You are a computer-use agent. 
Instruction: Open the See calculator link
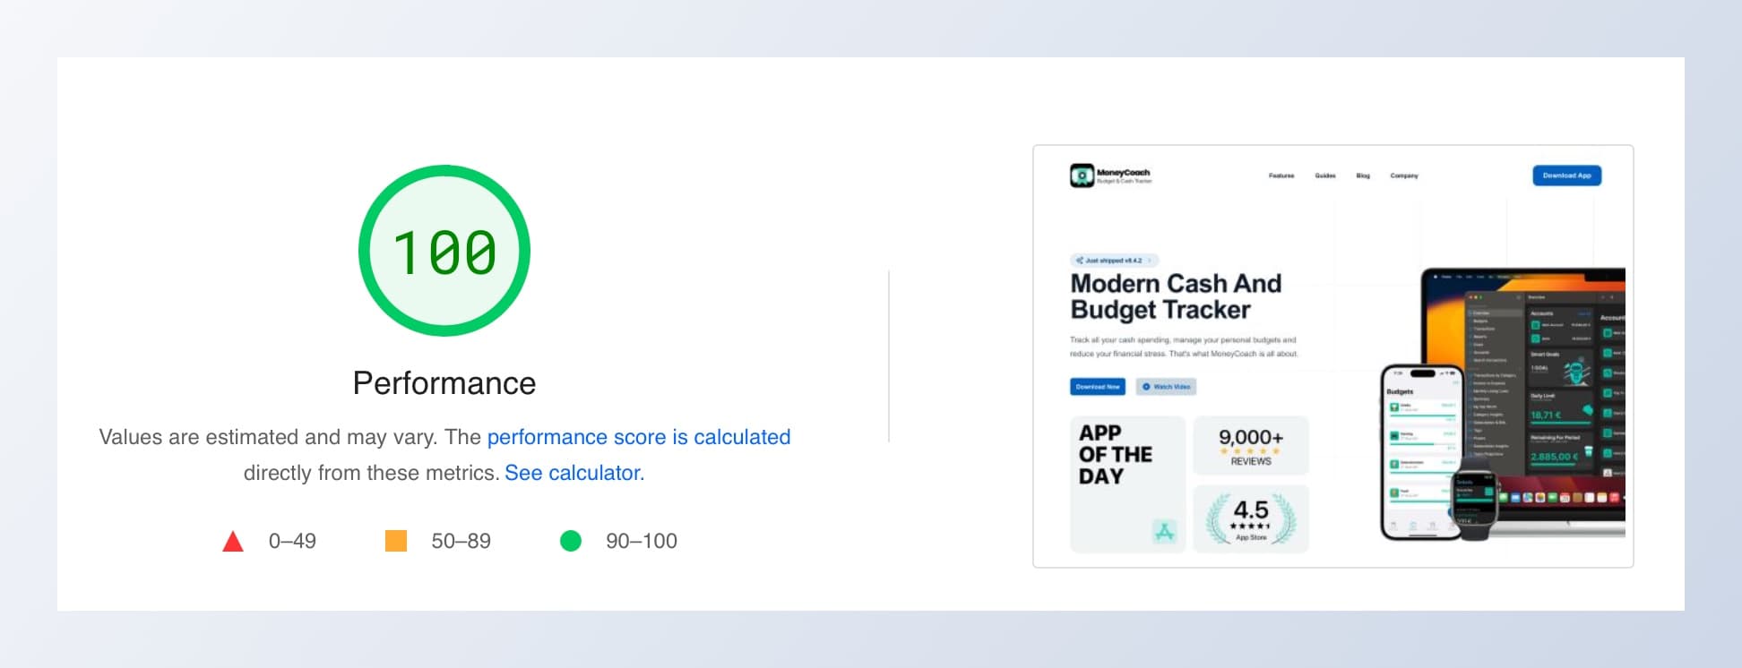tap(574, 473)
